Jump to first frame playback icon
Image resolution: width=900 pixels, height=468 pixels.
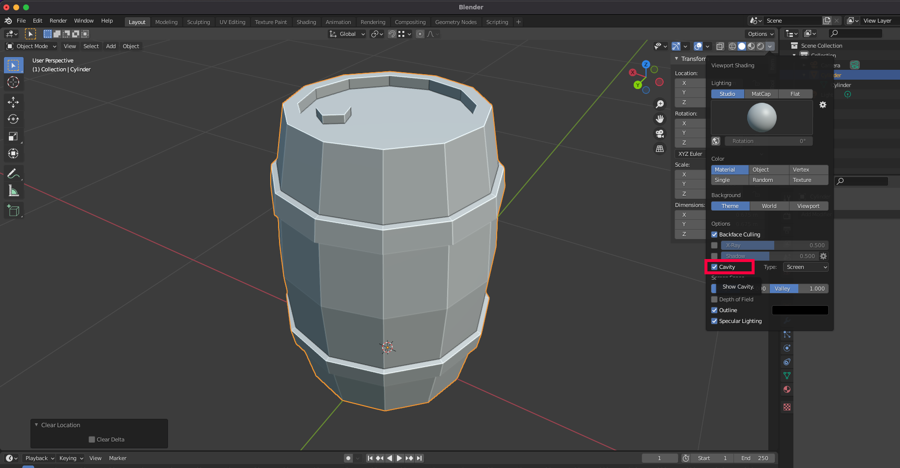click(x=370, y=458)
